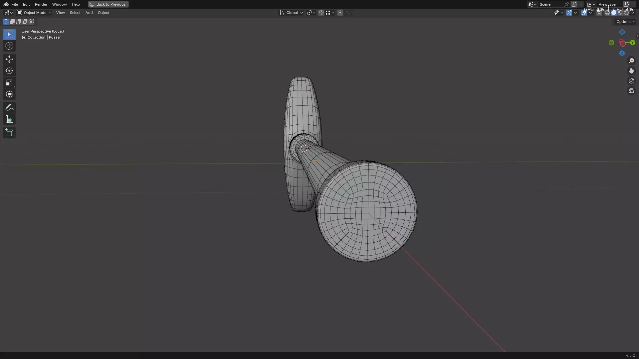
Task: Choose the Rotate tool
Action: [9, 71]
